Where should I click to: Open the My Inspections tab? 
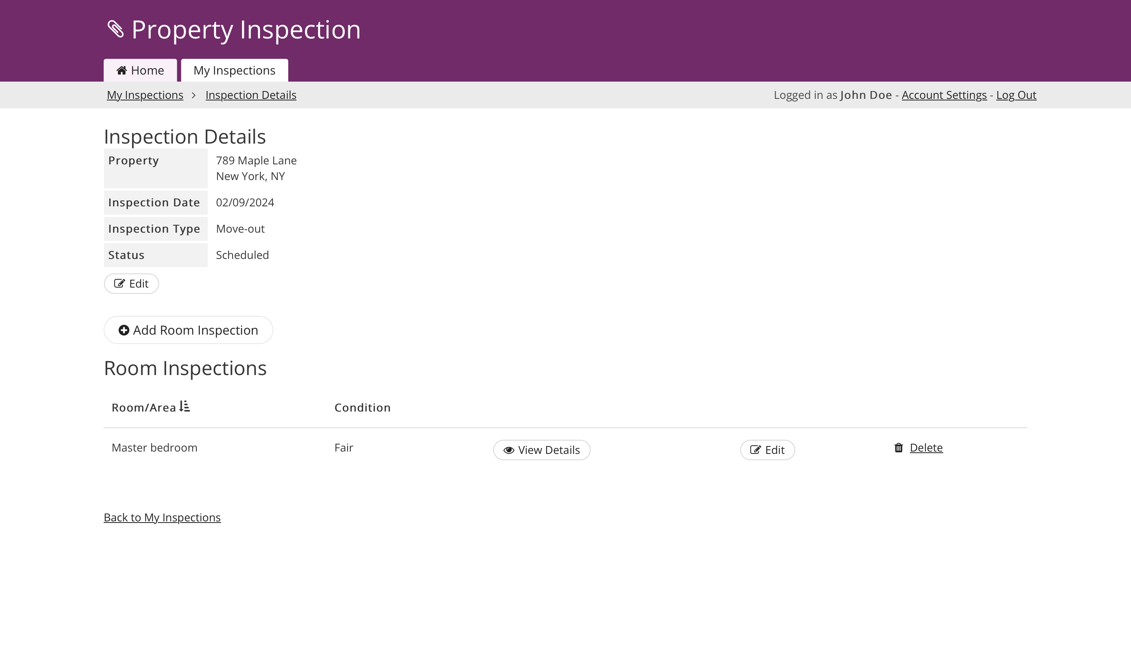(234, 71)
